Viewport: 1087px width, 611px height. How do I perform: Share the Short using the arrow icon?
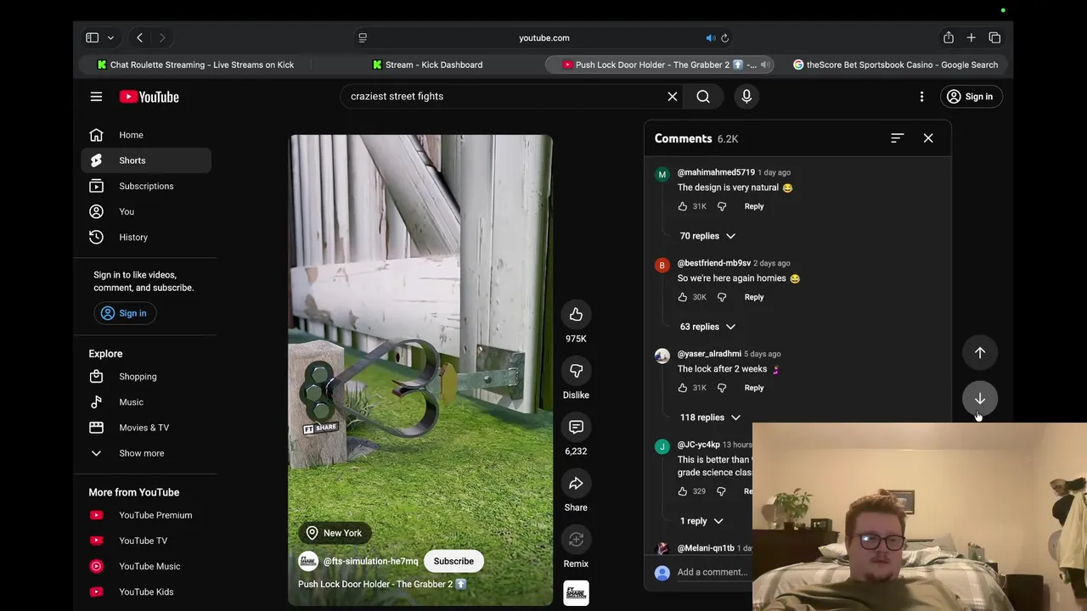(576, 484)
